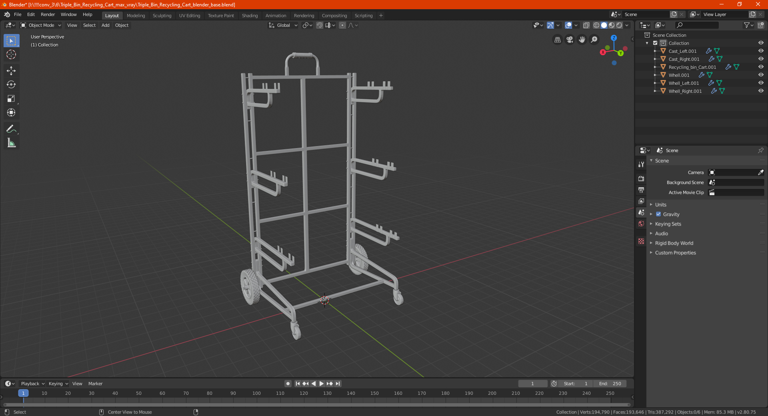Click the End frame value field

click(x=610, y=384)
